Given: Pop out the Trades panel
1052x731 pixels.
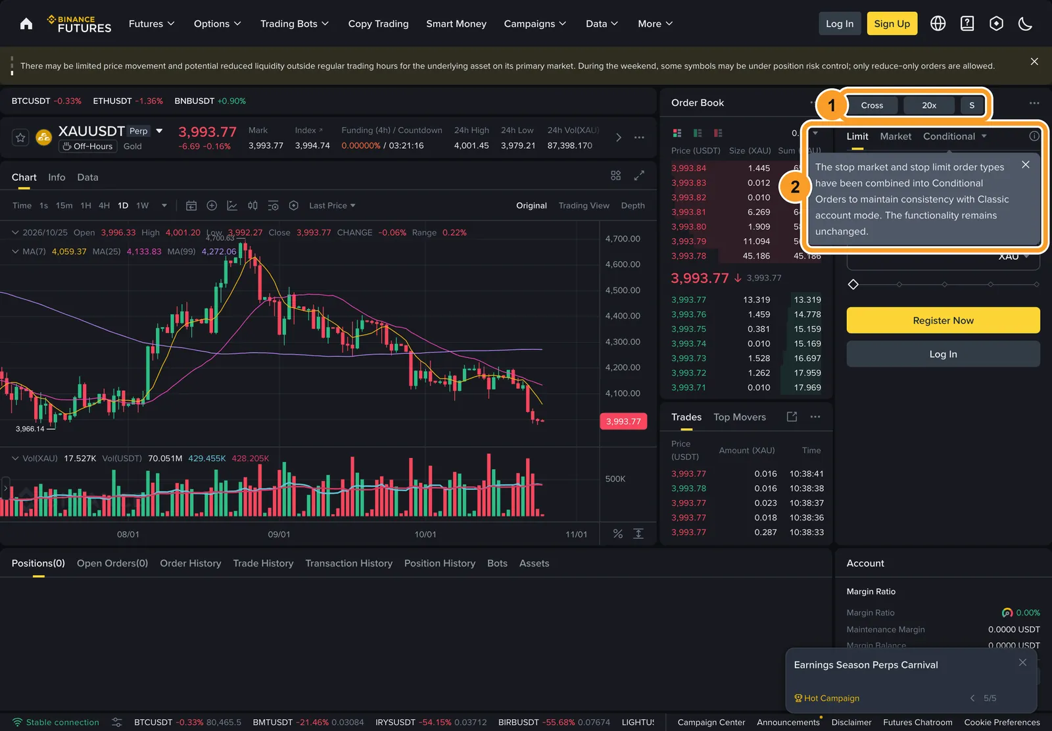Looking at the screenshot, I should coord(792,416).
